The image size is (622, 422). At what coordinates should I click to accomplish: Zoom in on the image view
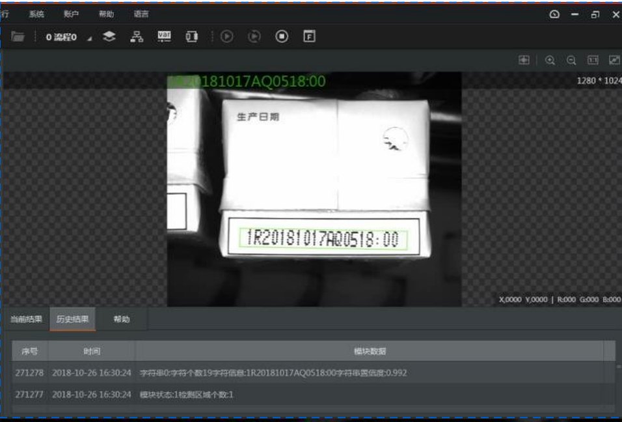[x=550, y=61]
